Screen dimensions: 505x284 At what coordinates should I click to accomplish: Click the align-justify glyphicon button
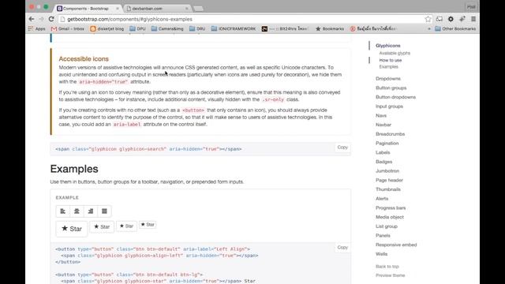[104, 211]
